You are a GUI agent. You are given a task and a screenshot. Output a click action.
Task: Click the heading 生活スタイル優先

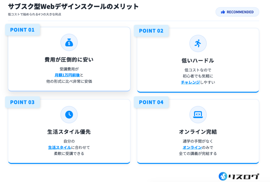click(69, 132)
